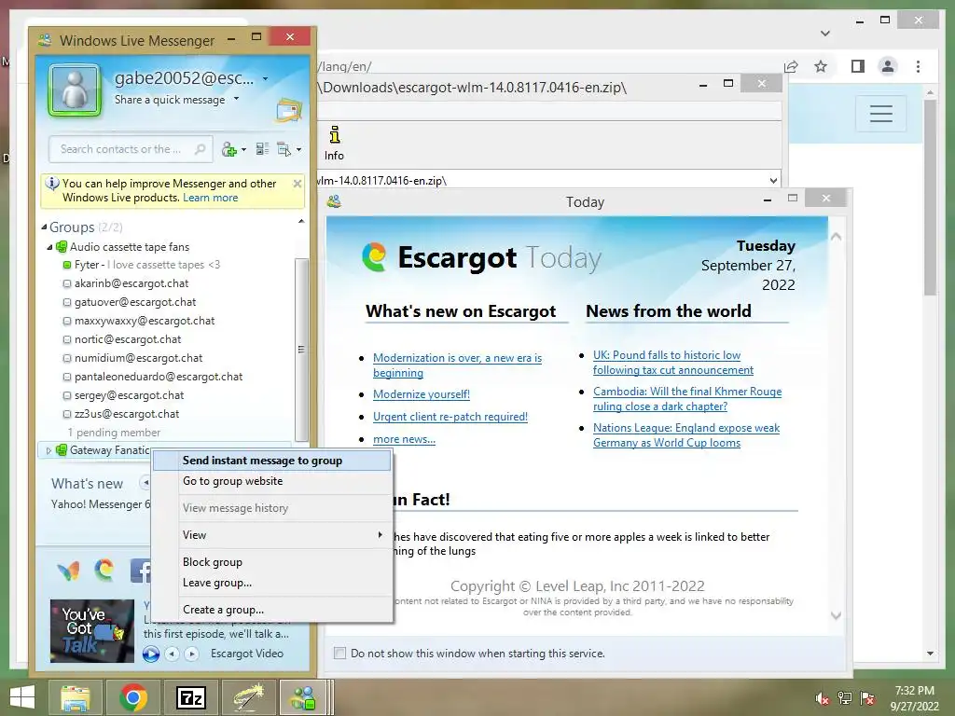955x716 pixels.
Task: Expand the Gateway Fanatic group
Action: (x=48, y=450)
